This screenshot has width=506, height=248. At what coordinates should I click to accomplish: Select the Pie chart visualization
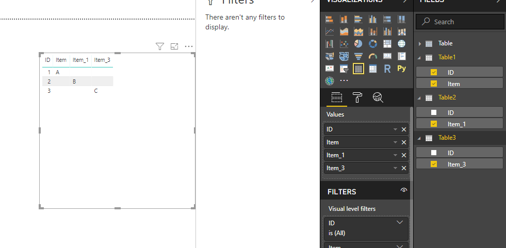click(358, 43)
